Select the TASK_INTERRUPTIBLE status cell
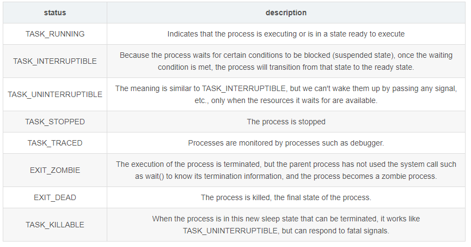The width and height of the screenshot is (471, 247). (54, 61)
